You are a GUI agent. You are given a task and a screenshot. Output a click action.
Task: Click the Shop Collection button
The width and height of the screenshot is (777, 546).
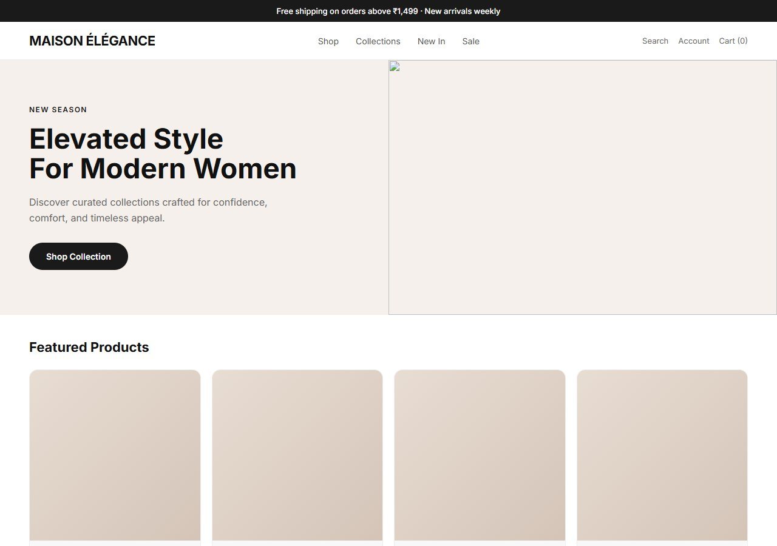pyautogui.click(x=78, y=256)
